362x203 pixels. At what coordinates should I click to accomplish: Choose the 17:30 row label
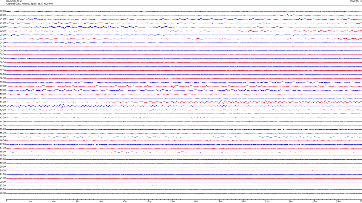point(3,148)
